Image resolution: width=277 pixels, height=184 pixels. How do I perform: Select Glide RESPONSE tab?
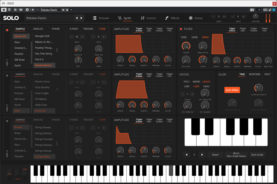(255, 74)
